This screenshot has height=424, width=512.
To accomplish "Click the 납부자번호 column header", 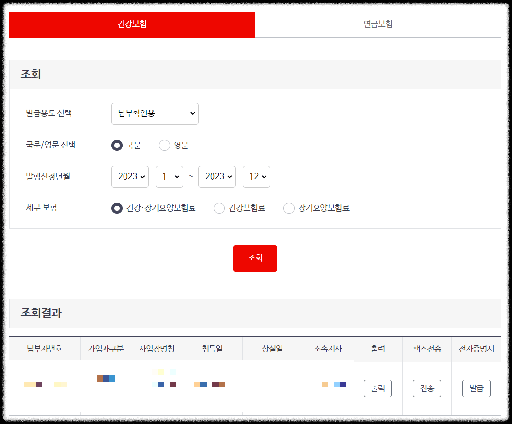I will point(44,349).
